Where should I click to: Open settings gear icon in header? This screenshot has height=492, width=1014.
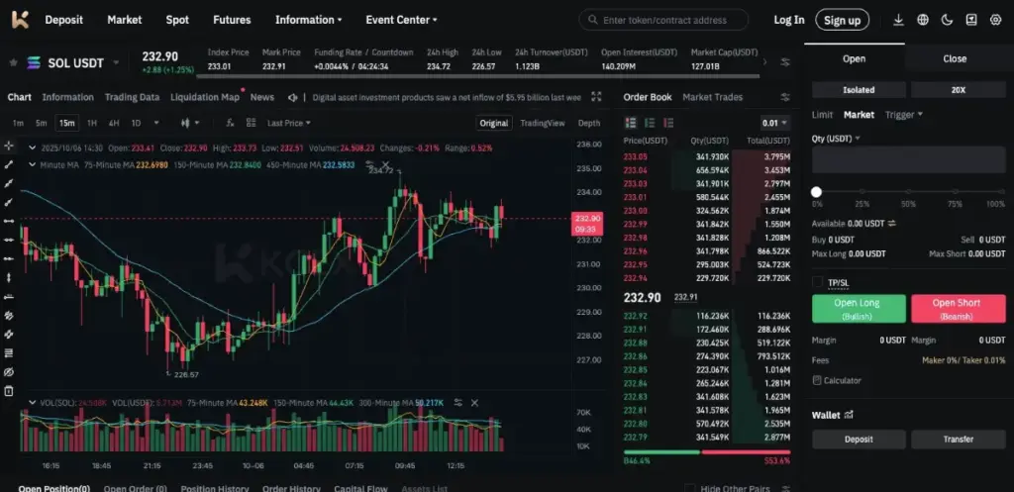[995, 20]
